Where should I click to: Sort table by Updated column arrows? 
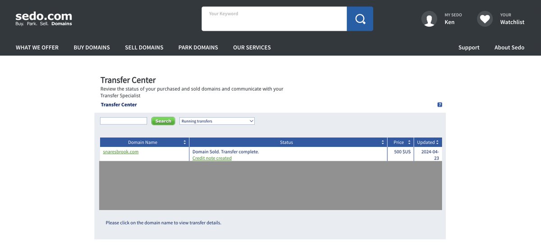pyautogui.click(x=437, y=142)
